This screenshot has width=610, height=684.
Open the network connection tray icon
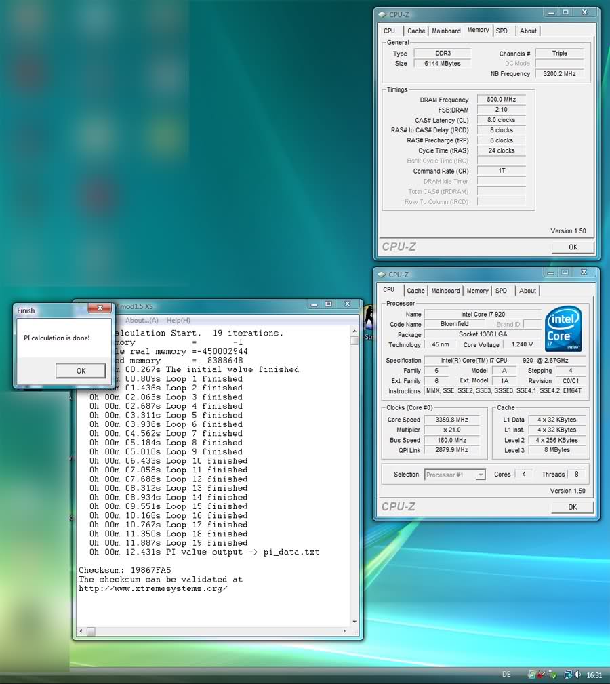click(568, 675)
